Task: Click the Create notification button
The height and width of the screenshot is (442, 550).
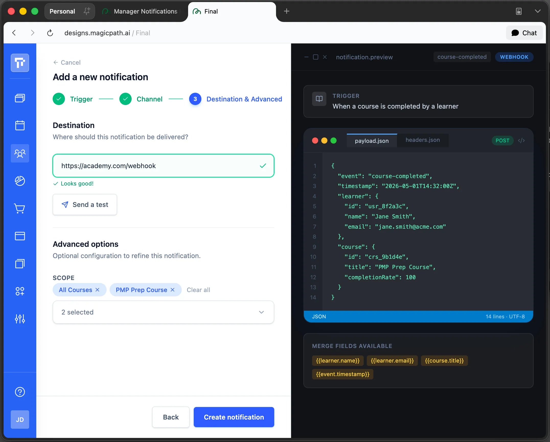Action: 234,417
